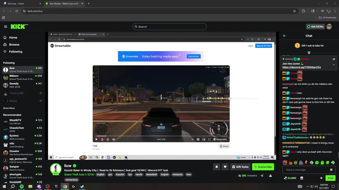339x190 pixels.
Task: Toggle picture-in-picture in Streamable player
Action: 204,139
